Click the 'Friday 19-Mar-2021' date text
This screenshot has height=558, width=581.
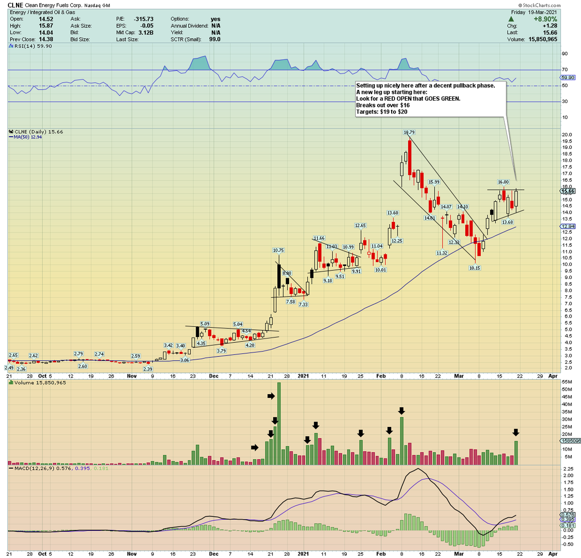pyautogui.click(x=535, y=12)
